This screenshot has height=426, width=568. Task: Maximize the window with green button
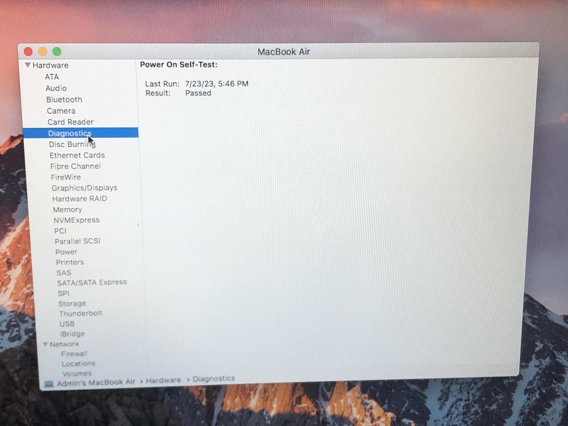pos(57,52)
